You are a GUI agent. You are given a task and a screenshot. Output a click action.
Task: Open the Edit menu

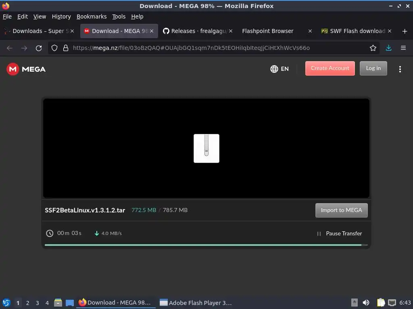pos(23,16)
